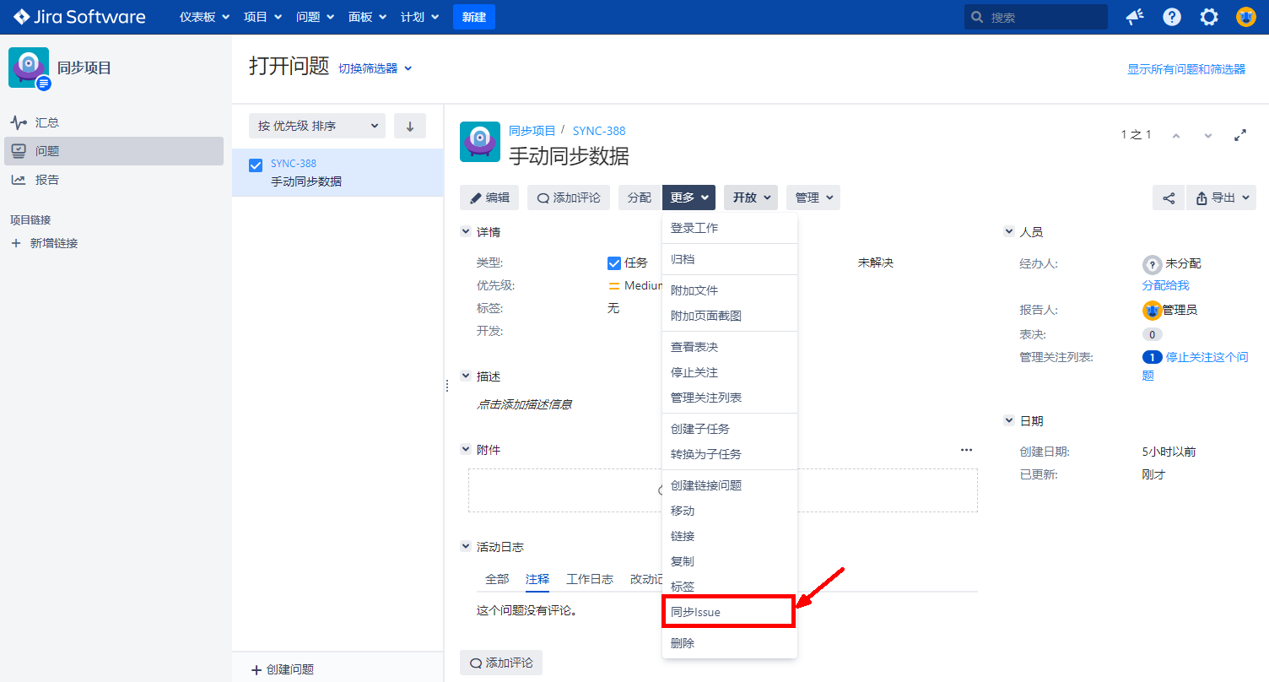
Task: Collapse the 活动日志 activity section
Action: [x=466, y=546]
